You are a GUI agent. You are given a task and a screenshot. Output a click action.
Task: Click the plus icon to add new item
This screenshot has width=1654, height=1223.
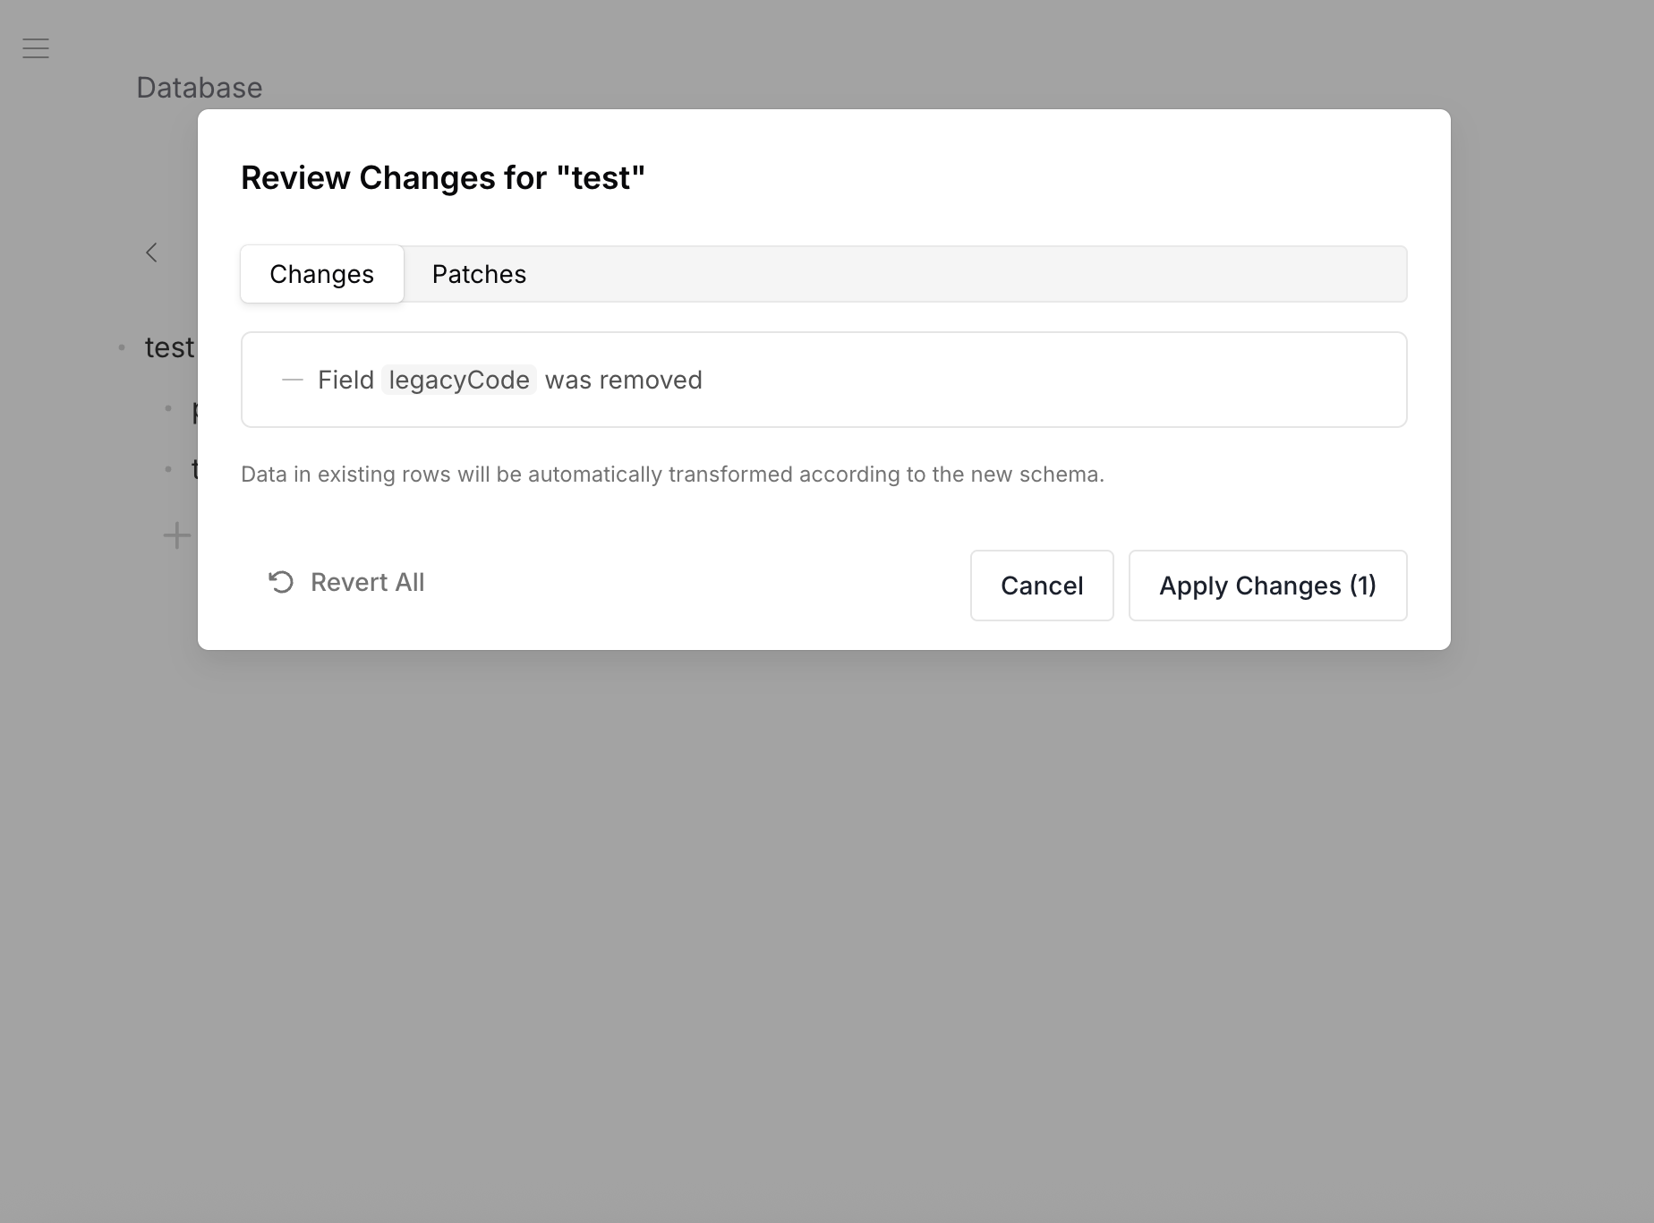(176, 535)
